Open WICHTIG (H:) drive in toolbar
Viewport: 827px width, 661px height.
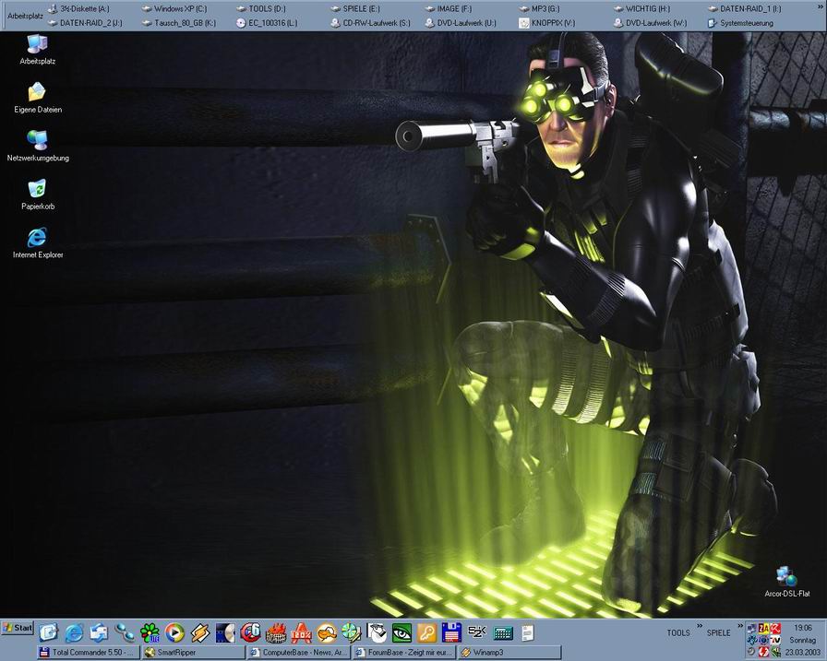(x=641, y=8)
